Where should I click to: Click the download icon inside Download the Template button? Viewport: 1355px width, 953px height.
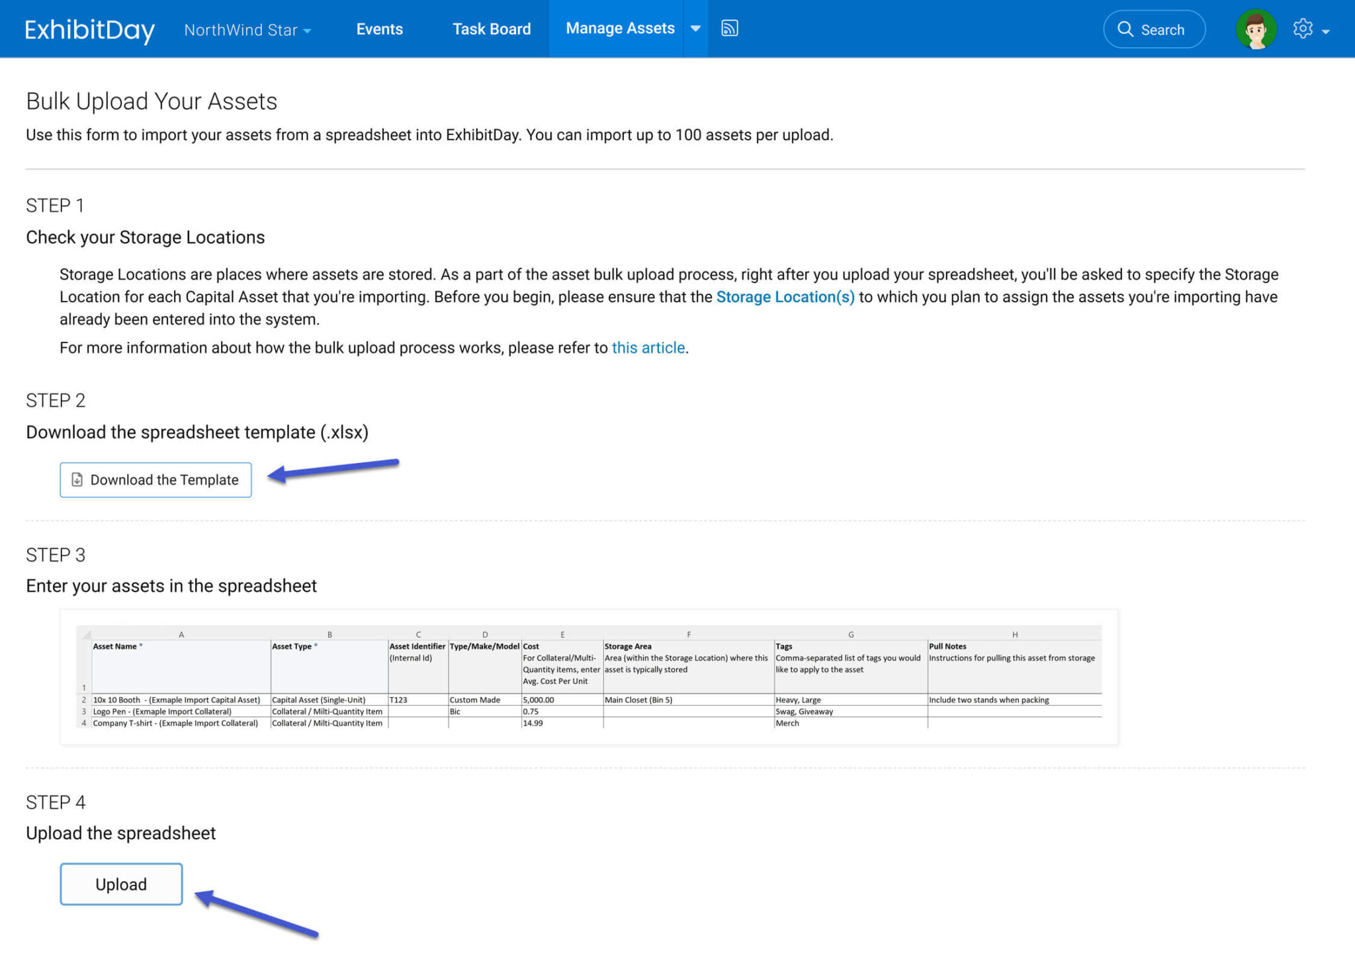click(77, 479)
